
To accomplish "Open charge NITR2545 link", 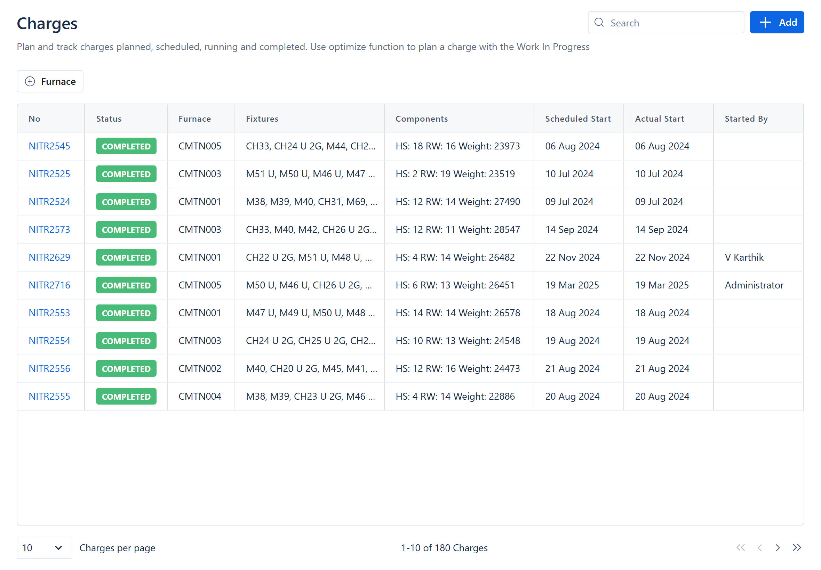I will (49, 146).
